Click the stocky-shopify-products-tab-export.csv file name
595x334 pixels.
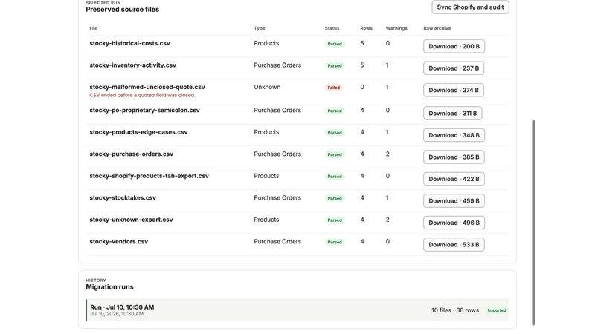[149, 176]
